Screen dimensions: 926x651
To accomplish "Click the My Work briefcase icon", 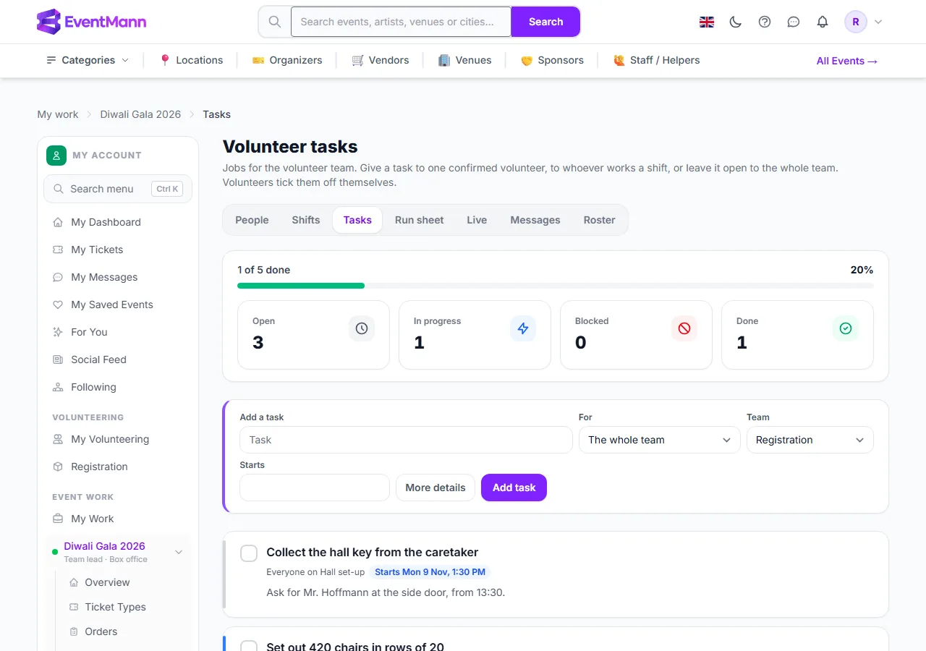I will 58,519.
